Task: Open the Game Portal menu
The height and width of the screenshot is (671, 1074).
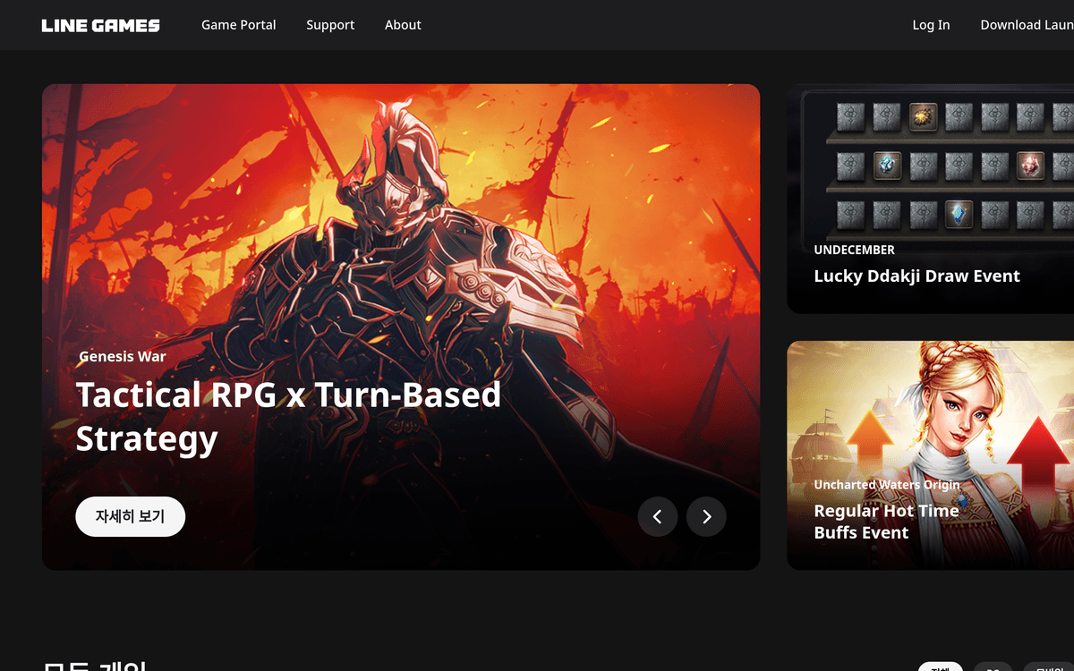Action: 239,25
